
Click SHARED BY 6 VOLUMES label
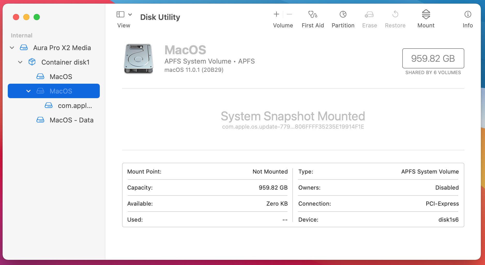click(433, 73)
